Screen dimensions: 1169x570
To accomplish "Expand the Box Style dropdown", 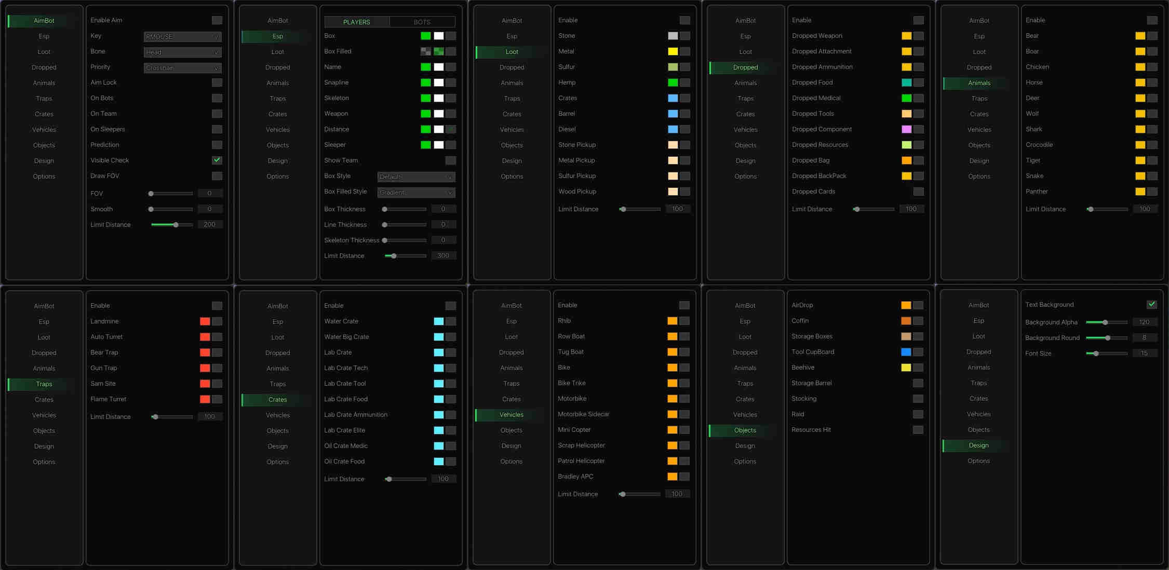I will (416, 177).
